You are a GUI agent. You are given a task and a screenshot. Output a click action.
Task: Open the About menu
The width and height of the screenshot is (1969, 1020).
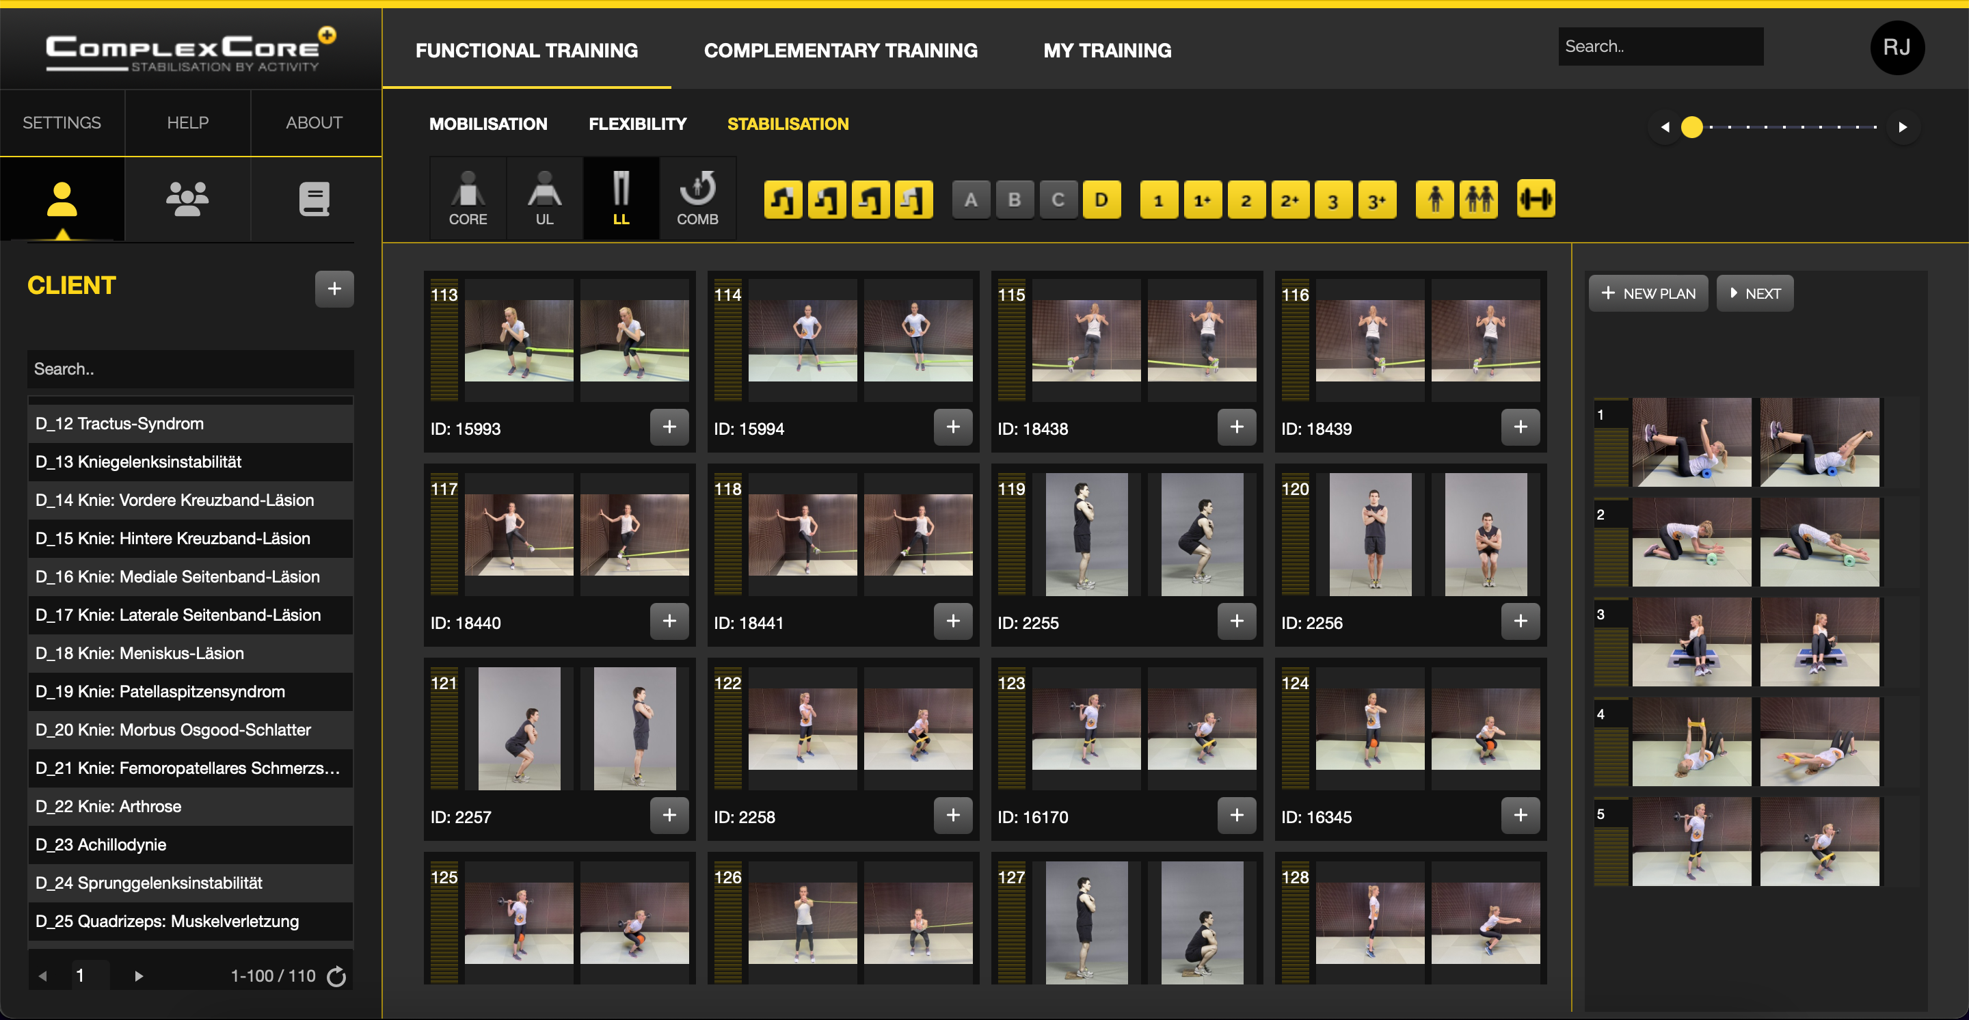(x=314, y=122)
